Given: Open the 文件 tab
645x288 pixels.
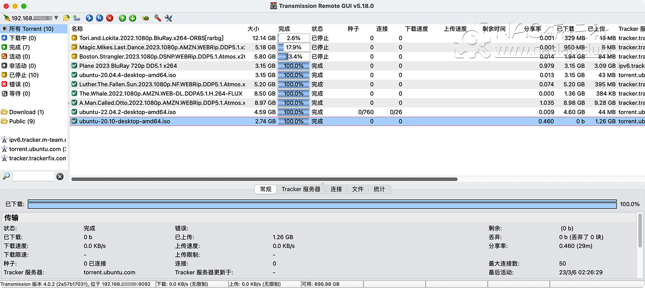Looking at the screenshot, I should 358,189.
